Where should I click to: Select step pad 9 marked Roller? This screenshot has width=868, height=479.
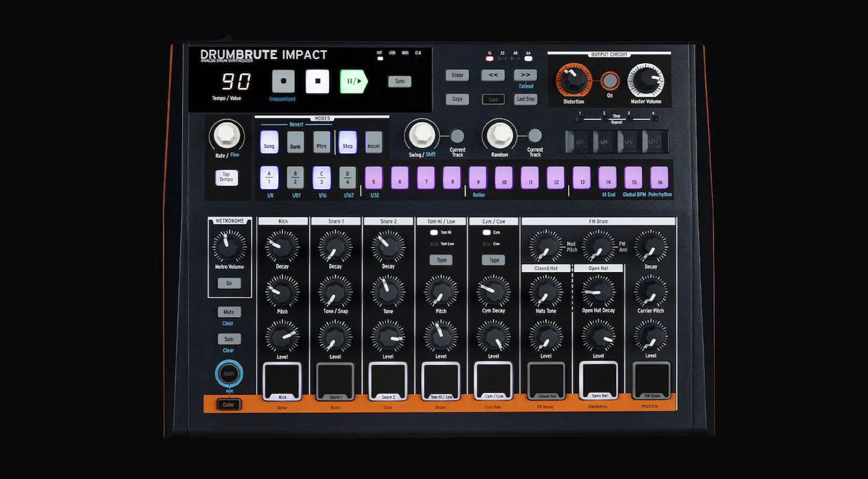(x=477, y=178)
